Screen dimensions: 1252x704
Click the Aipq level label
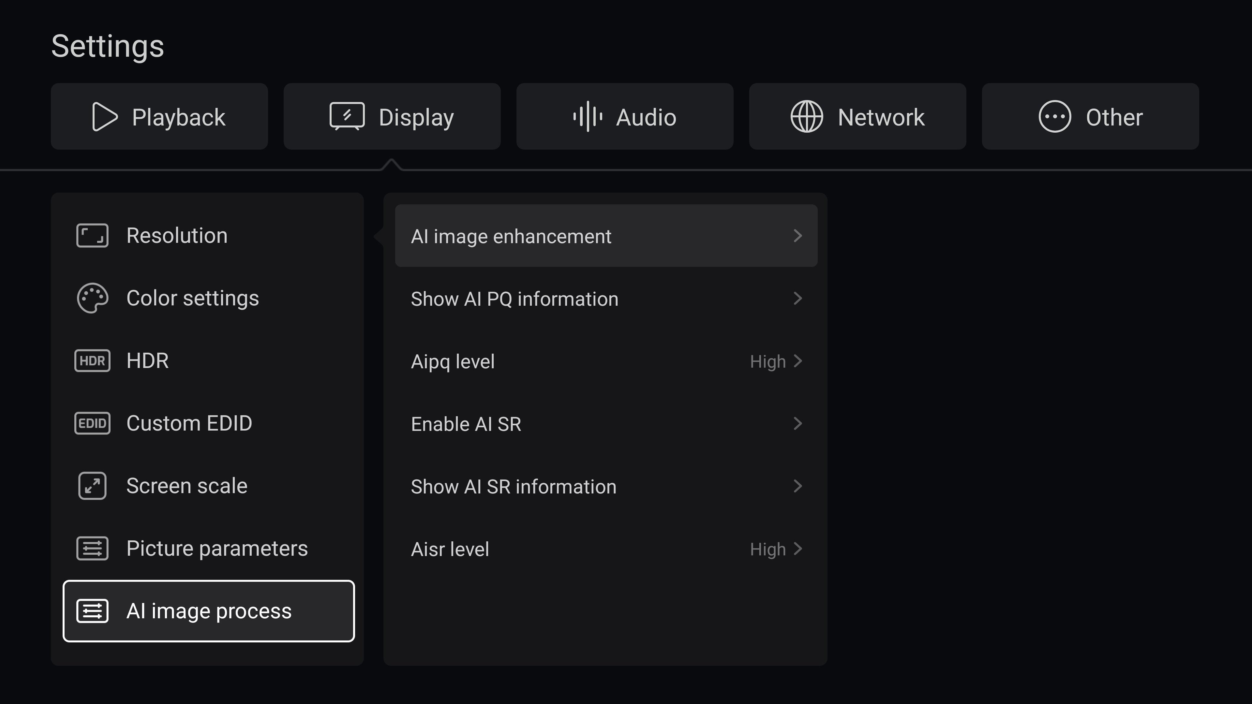click(453, 362)
